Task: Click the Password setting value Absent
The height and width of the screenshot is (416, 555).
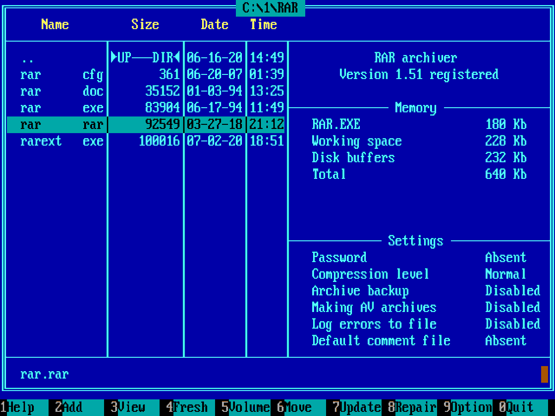Action: click(506, 258)
